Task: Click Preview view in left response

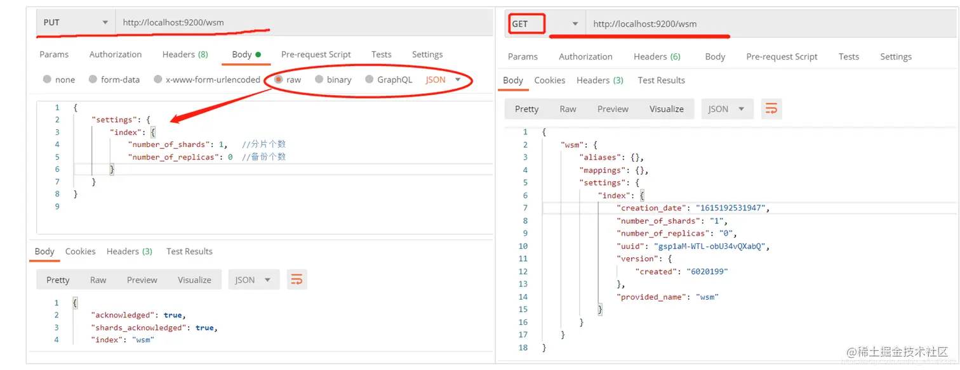Action: coord(142,279)
